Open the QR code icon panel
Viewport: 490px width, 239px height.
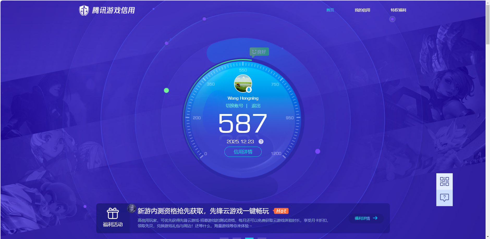coord(444,181)
